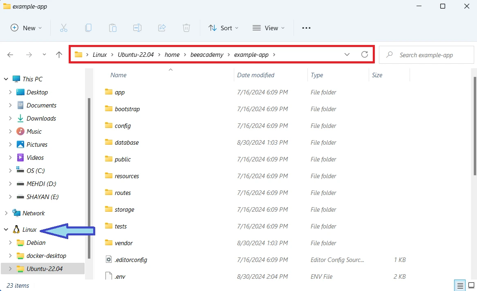Select Pictures in navigation pane
The image size is (477, 291).
[37, 144]
